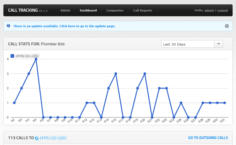Go to outgoing calls
The width and height of the screenshot is (236, 145).
click(208, 138)
